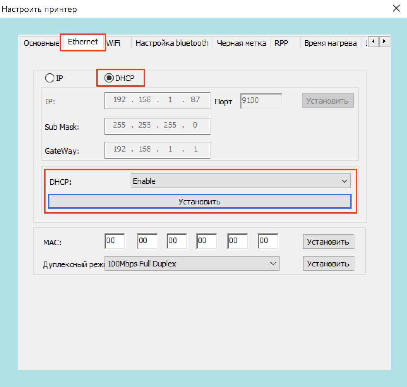
Task: Click the last MAC address field
Action: 268,241
